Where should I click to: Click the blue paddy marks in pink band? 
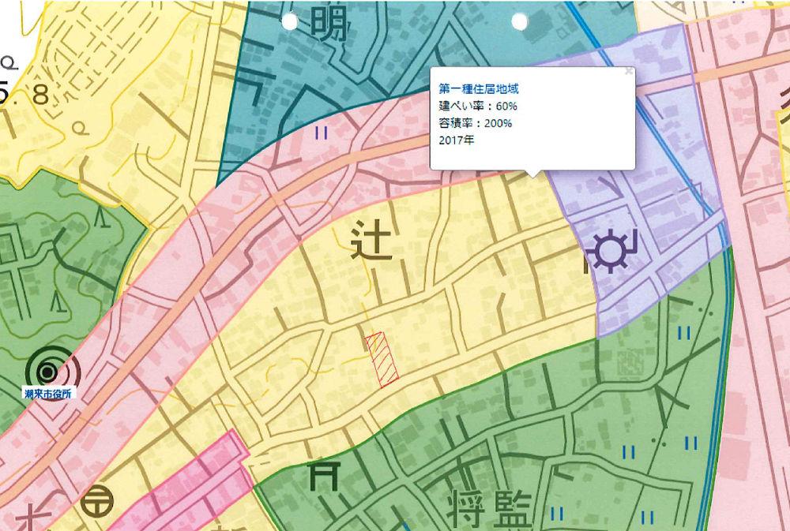coord(321,133)
